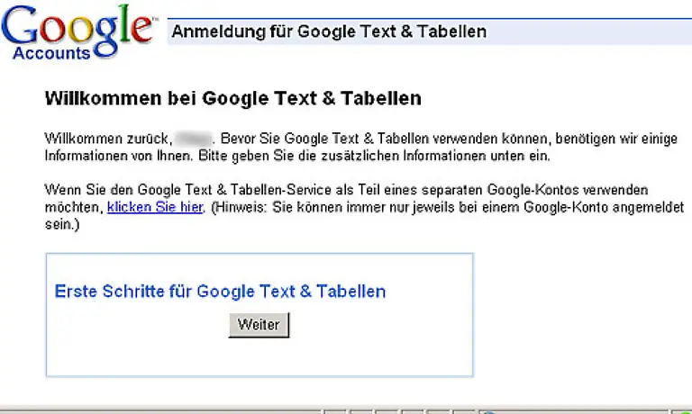Viewport: 692px width, 414px height.
Task: Continue with the Weiter button
Action: point(259,325)
